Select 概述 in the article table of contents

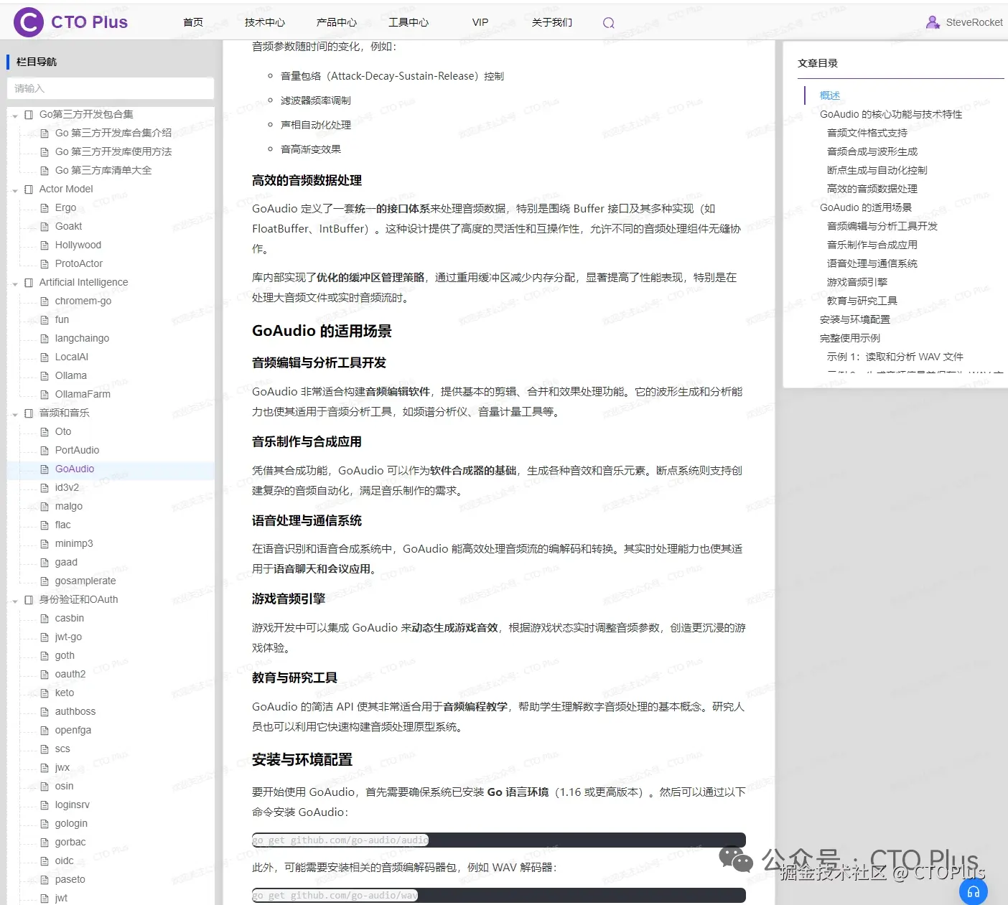click(x=830, y=94)
